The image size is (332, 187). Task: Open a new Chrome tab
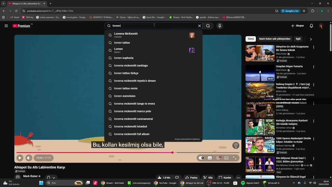[x=50, y=4]
